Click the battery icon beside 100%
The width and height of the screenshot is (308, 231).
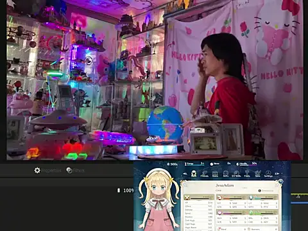click(x=119, y=190)
